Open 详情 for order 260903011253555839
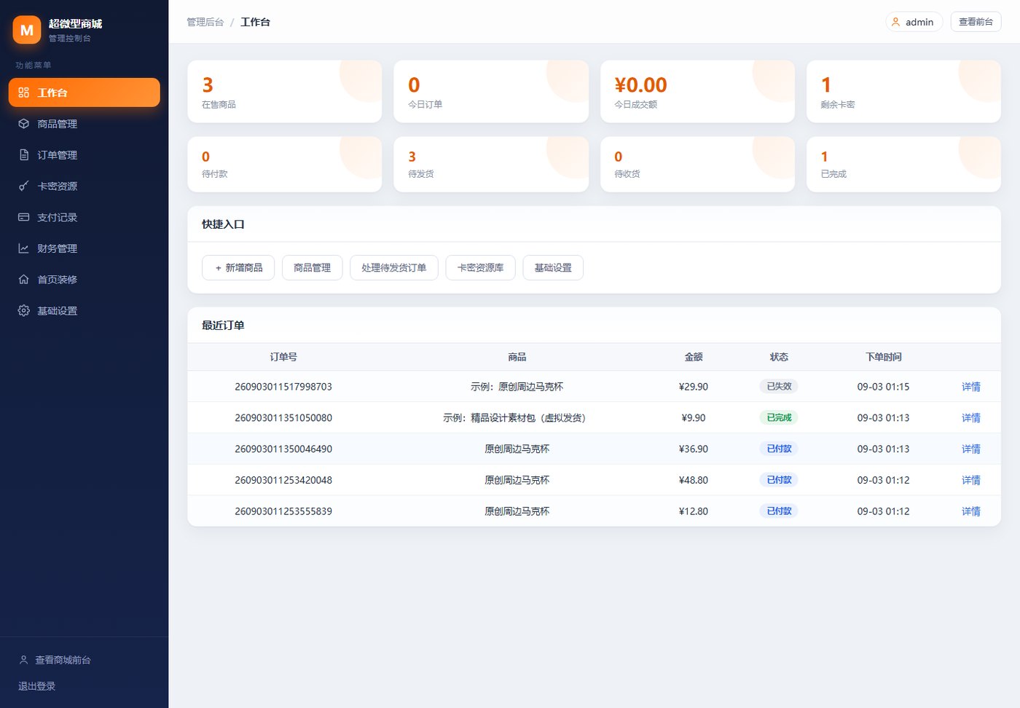The width and height of the screenshot is (1020, 708). click(971, 511)
